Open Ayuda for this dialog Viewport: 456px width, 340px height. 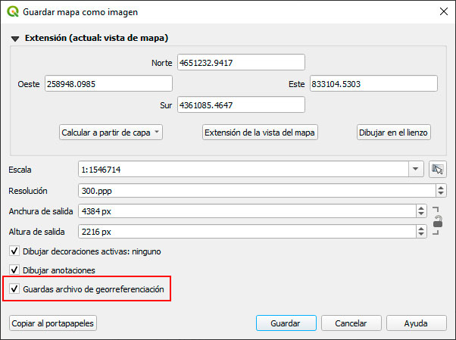click(x=416, y=323)
